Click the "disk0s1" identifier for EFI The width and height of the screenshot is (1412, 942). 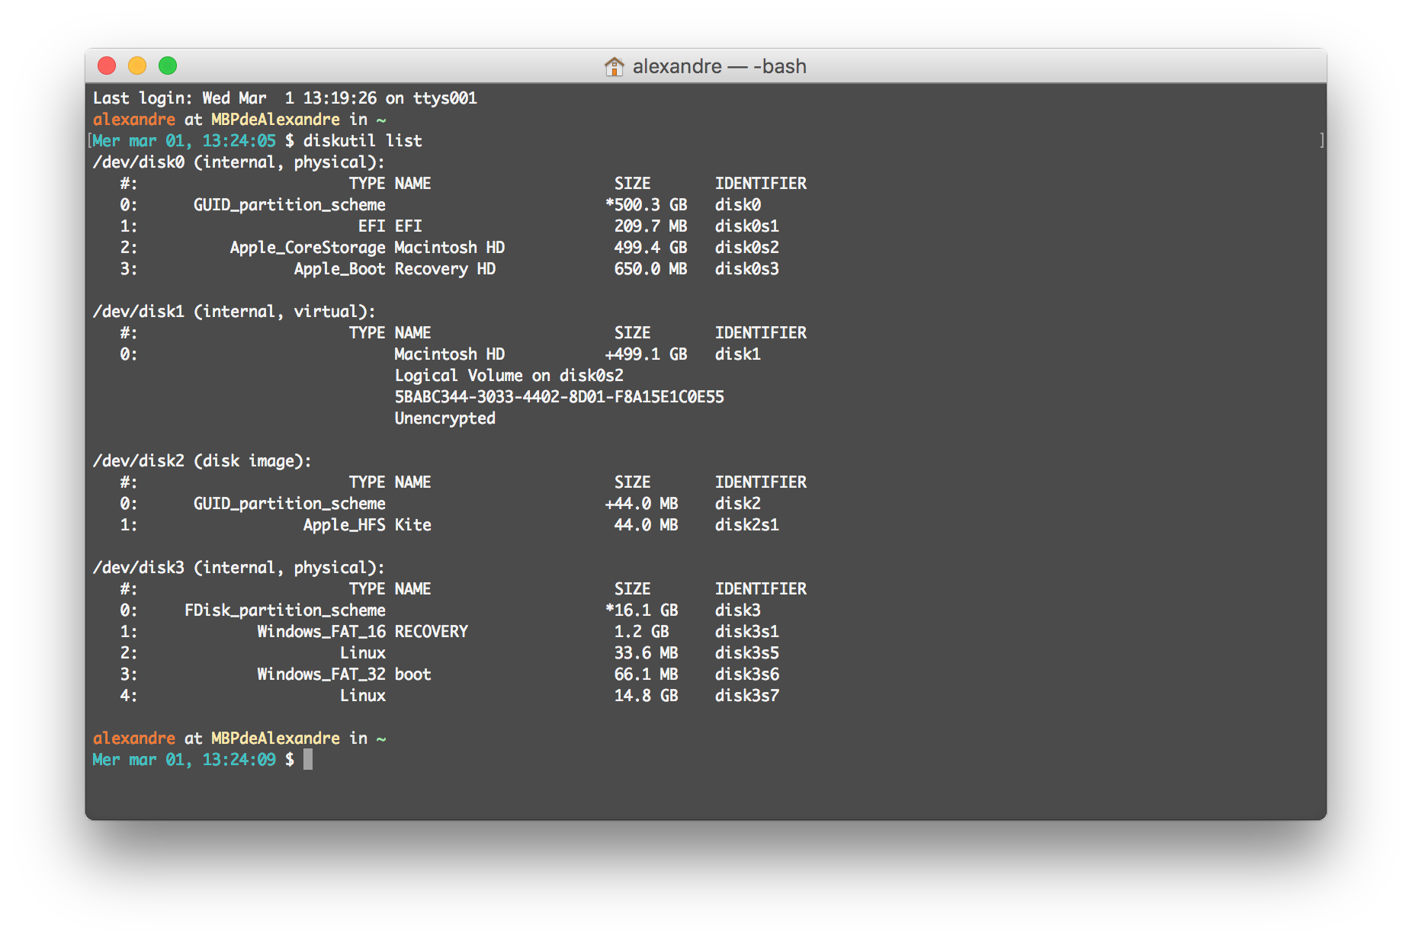(746, 226)
